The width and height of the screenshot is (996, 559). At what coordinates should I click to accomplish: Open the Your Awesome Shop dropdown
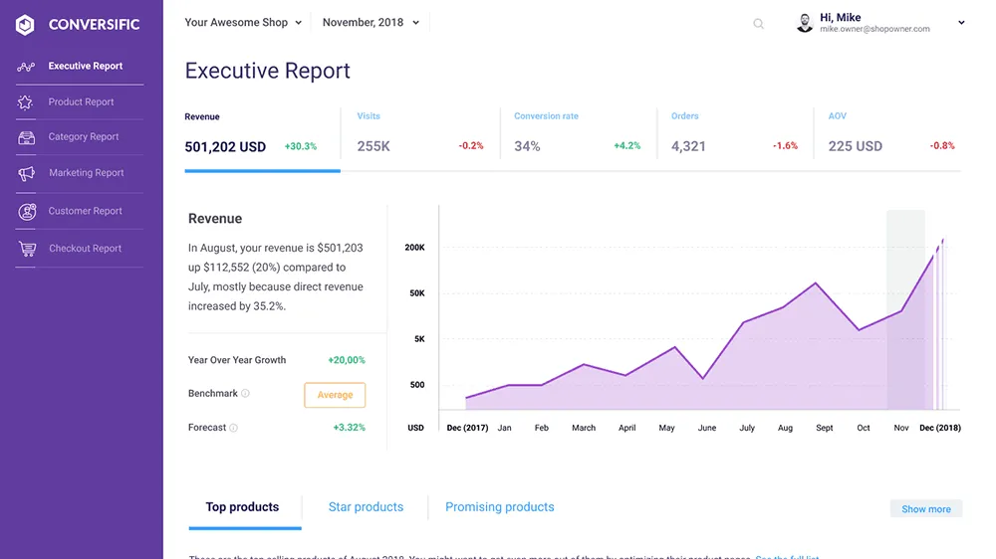point(243,22)
